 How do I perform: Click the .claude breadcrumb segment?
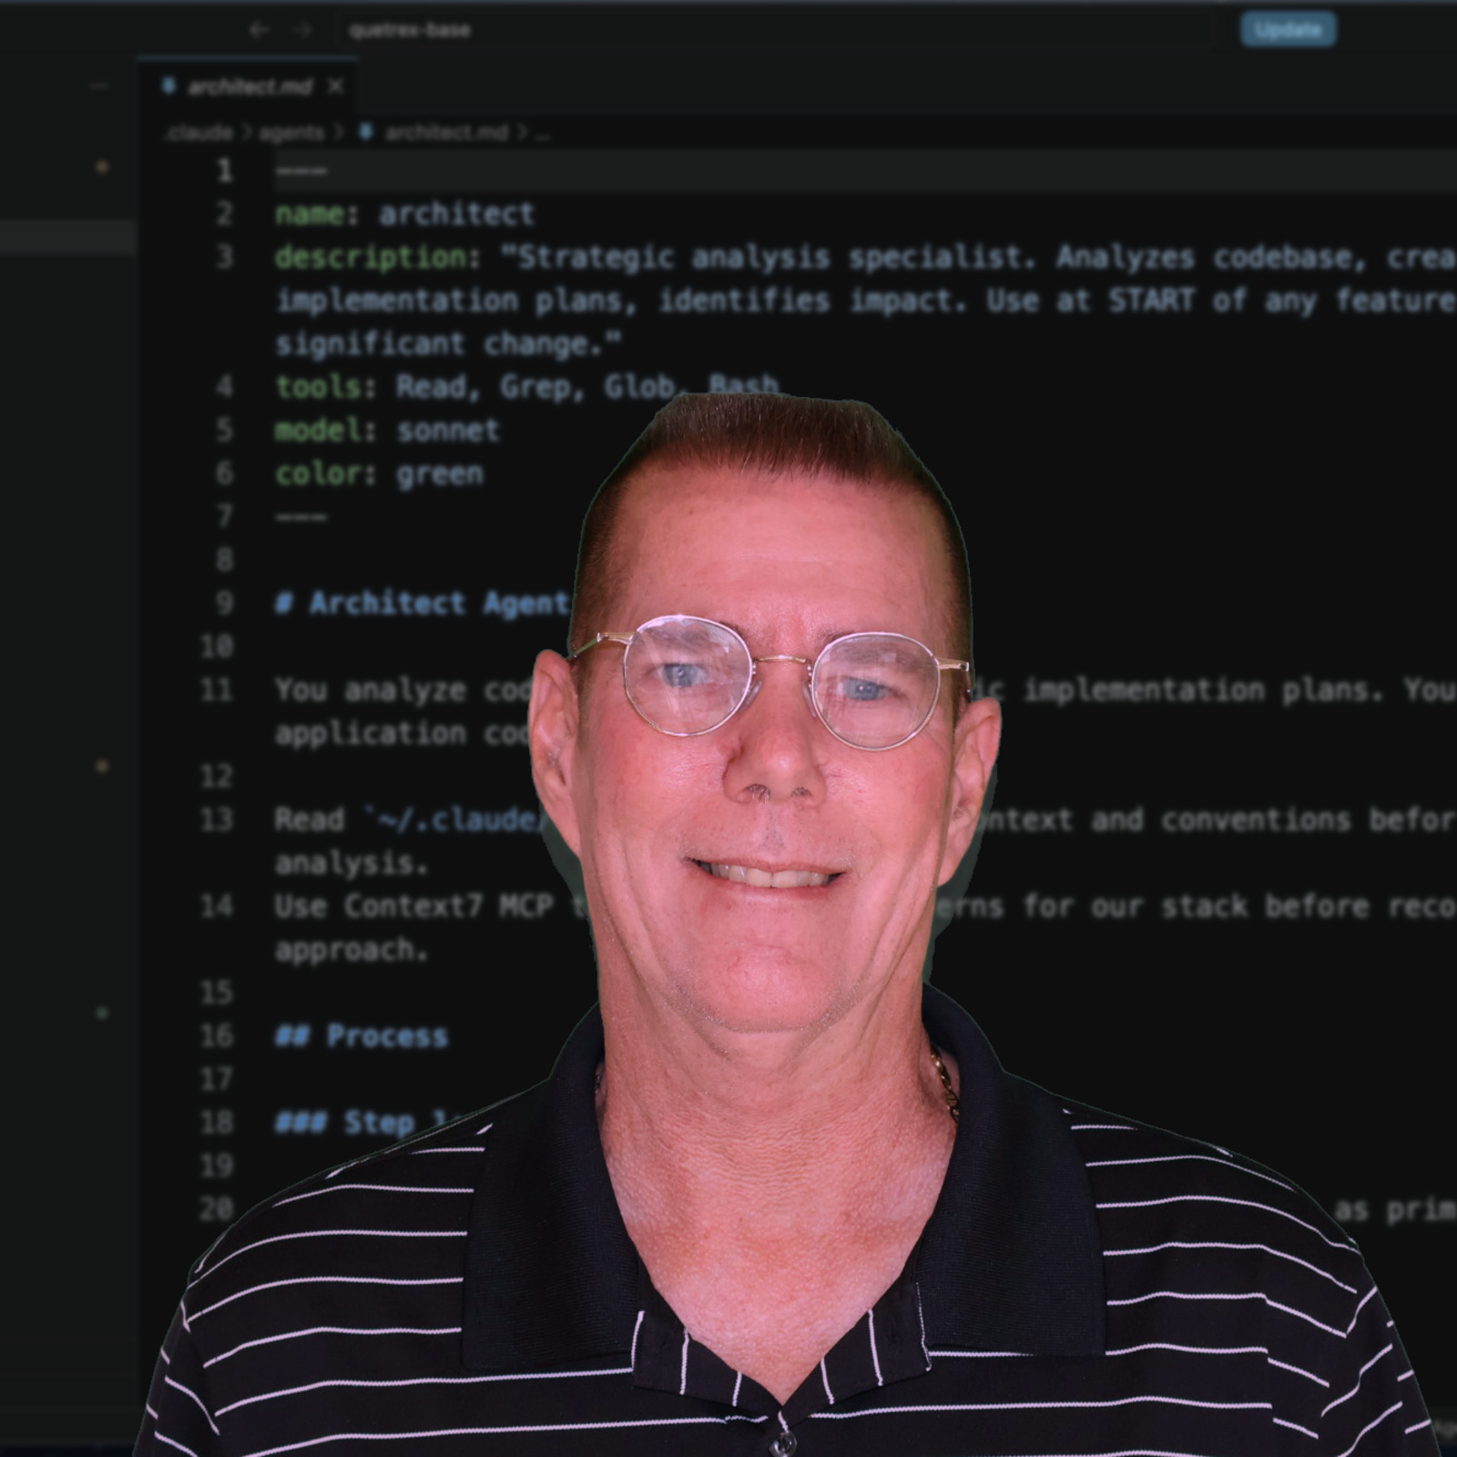point(199,133)
